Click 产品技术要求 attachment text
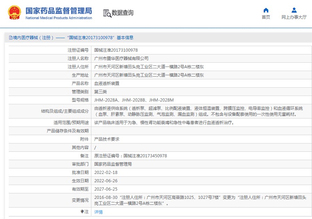Viewport: 312px width, 219px height. point(107,139)
